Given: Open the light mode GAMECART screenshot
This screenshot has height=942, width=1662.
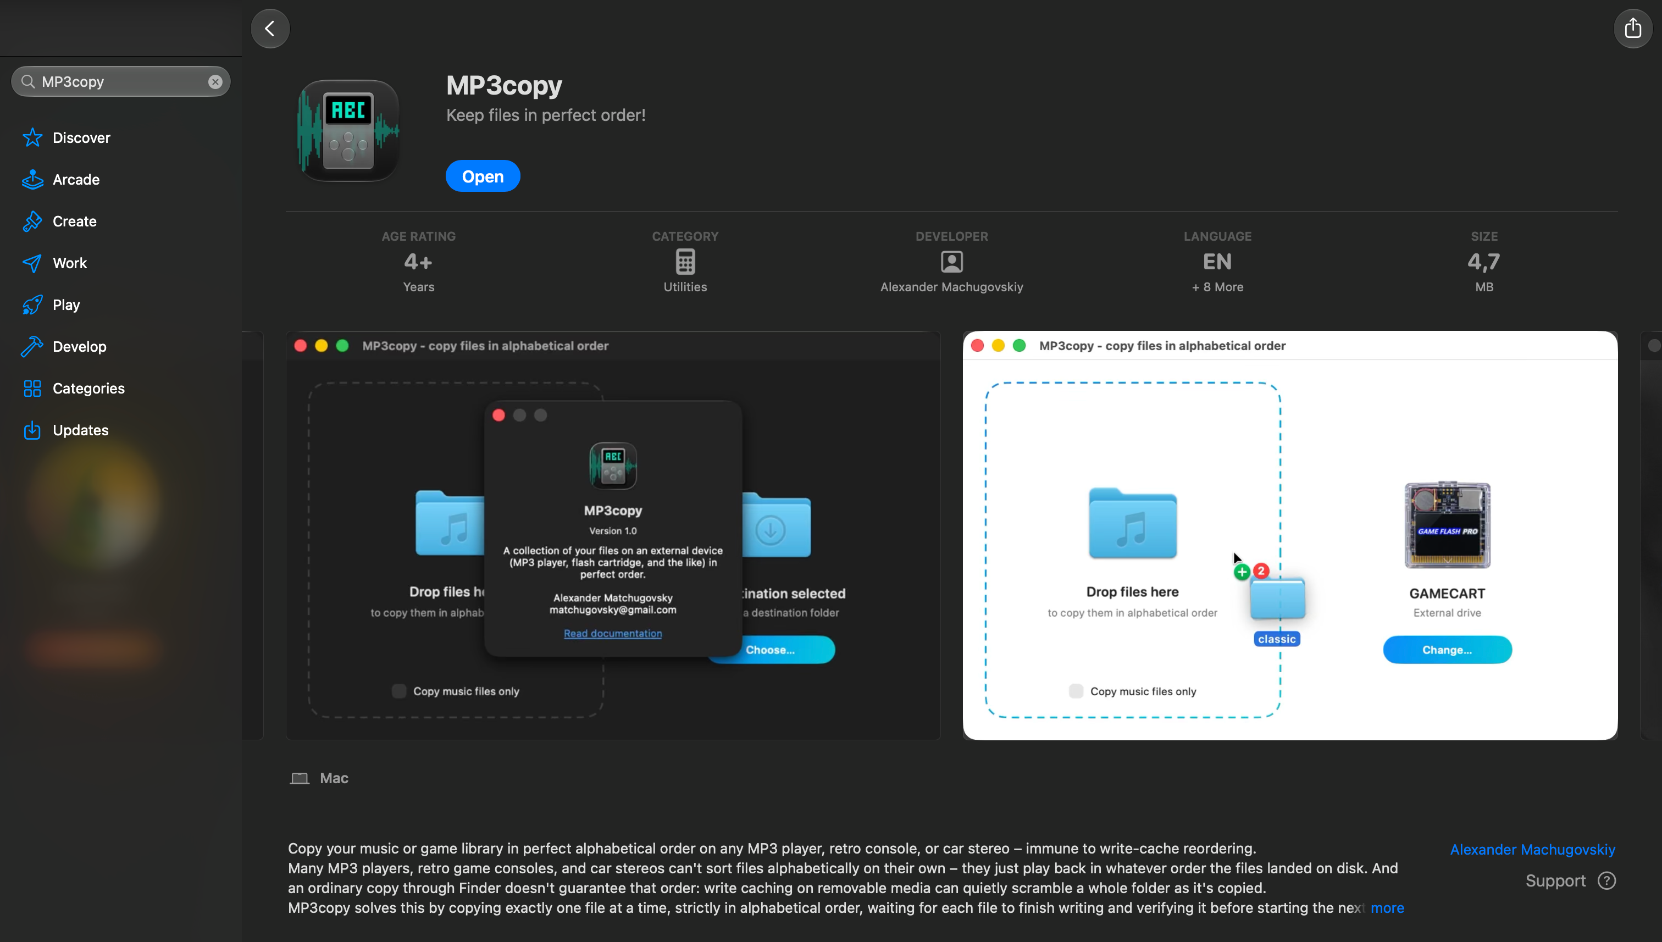Looking at the screenshot, I should click(1290, 535).
